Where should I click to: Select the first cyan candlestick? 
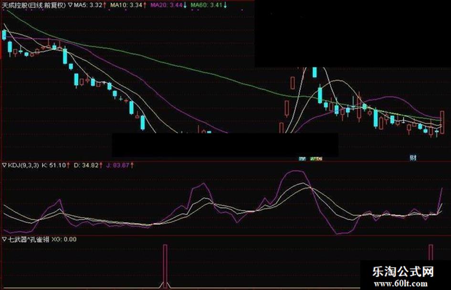(x=4, y=35)
